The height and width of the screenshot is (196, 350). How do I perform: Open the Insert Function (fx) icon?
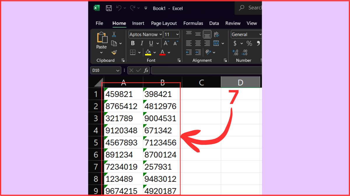tap(146, 70)
